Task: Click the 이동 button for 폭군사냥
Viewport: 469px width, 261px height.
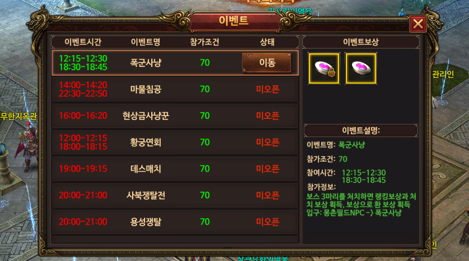Action: [x=267, y=63]
